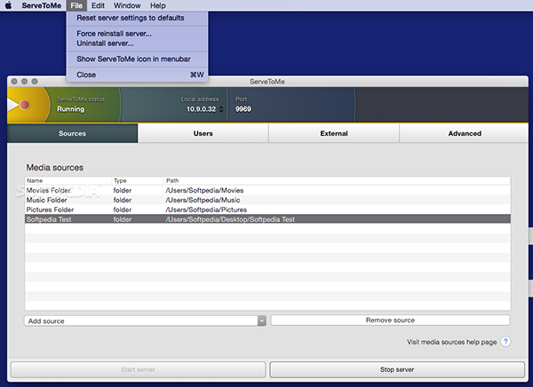This screenshot has height=387, width=533.
Task: Switch to the External tab
Action: pos(334,133)
